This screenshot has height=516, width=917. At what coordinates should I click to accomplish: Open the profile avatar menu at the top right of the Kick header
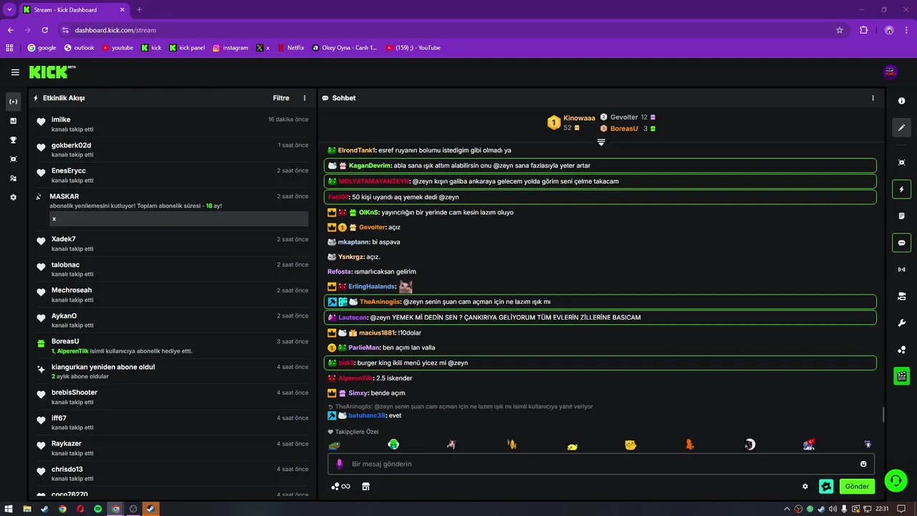click(x=890, y=72)
